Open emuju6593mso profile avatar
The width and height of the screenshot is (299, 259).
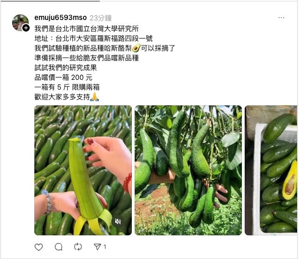click(20, 22)
